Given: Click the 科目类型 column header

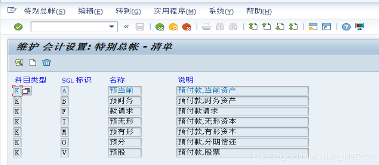Looking at the screenshot, I should 31,80.
